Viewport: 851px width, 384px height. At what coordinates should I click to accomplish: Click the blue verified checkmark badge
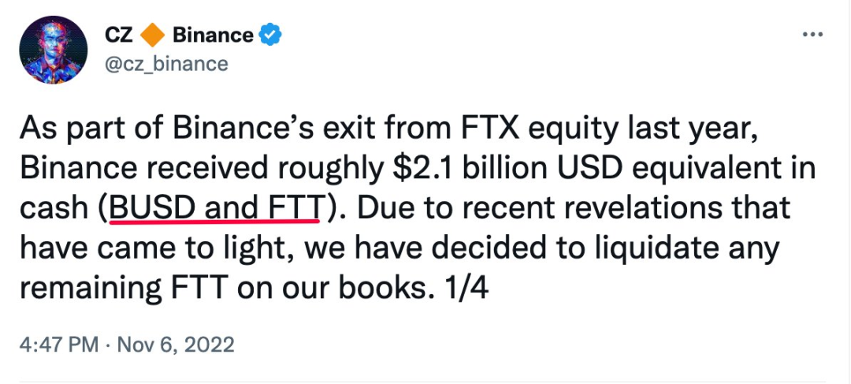coord(269,35)
